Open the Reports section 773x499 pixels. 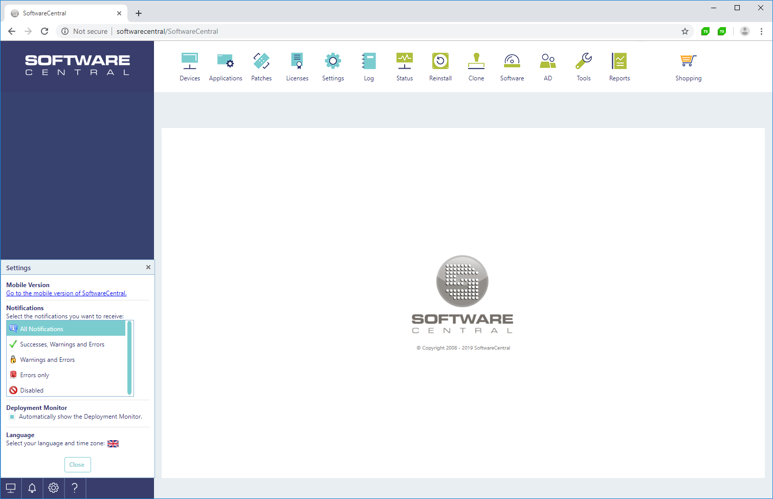point(619,67)
